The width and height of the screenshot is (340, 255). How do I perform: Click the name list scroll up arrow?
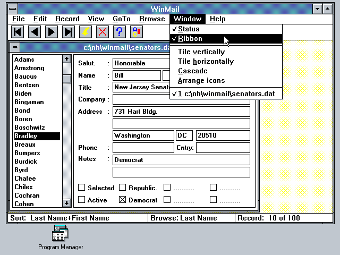[67, 59]
